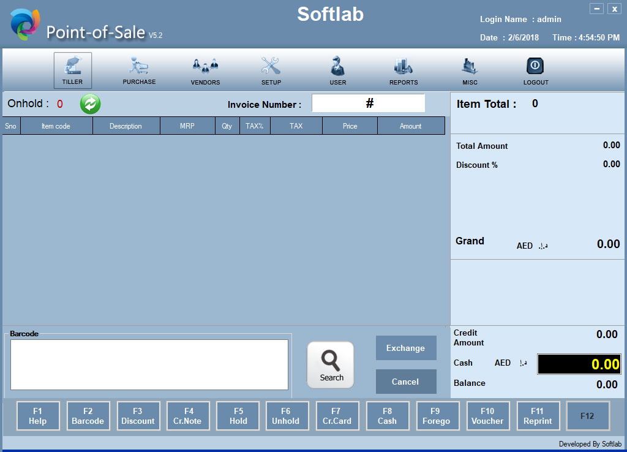This screenshot has height=452, width=627.
Task: Select F7 Cr.Card payment button
Action: [337, 416]
